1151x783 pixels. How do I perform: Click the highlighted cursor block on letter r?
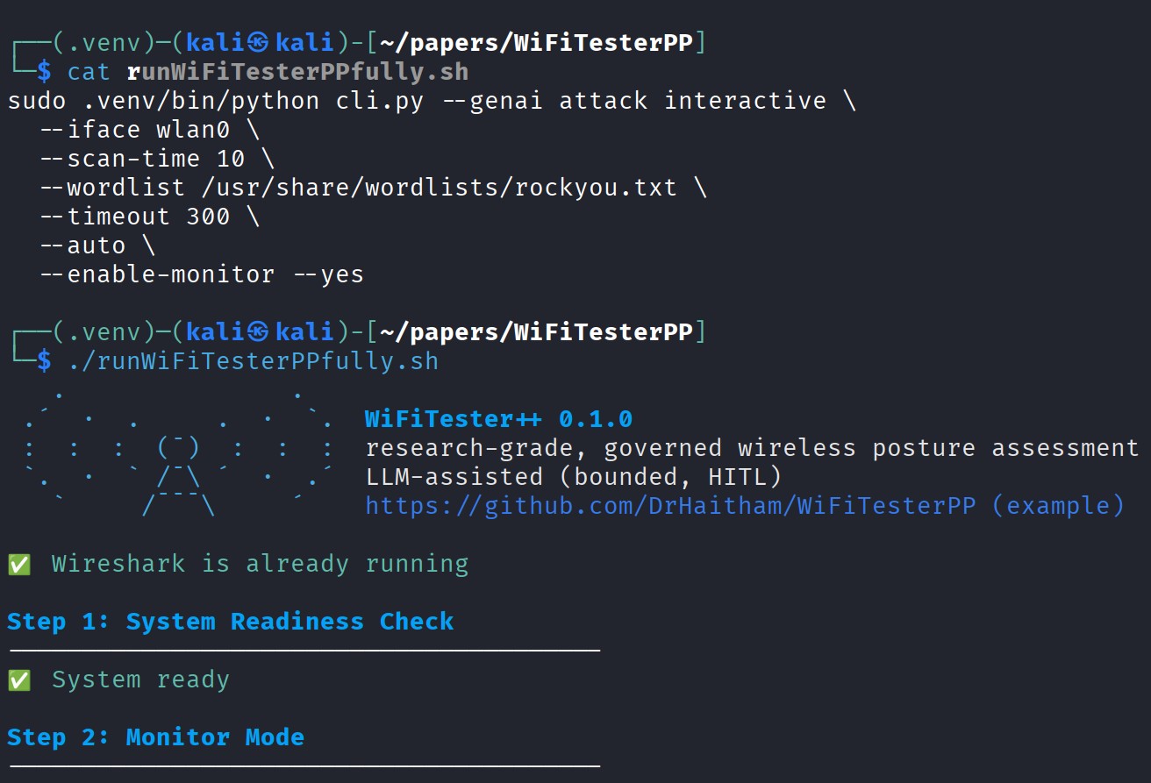[x=134, y=72]
